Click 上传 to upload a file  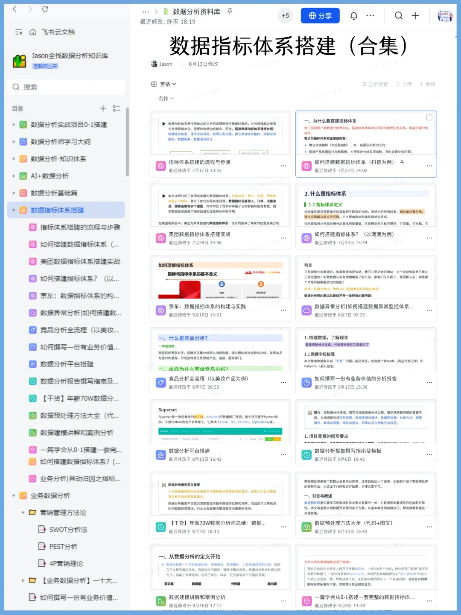click(403, 84)
